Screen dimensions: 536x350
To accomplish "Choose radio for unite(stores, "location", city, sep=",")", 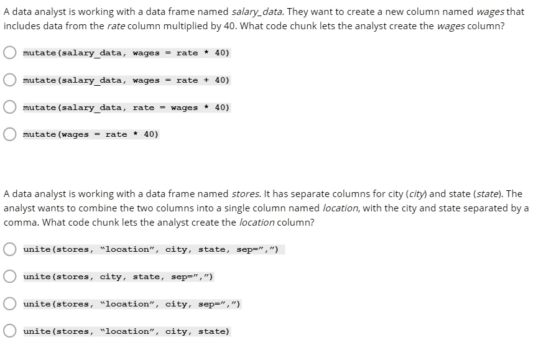I will point(9,304).
